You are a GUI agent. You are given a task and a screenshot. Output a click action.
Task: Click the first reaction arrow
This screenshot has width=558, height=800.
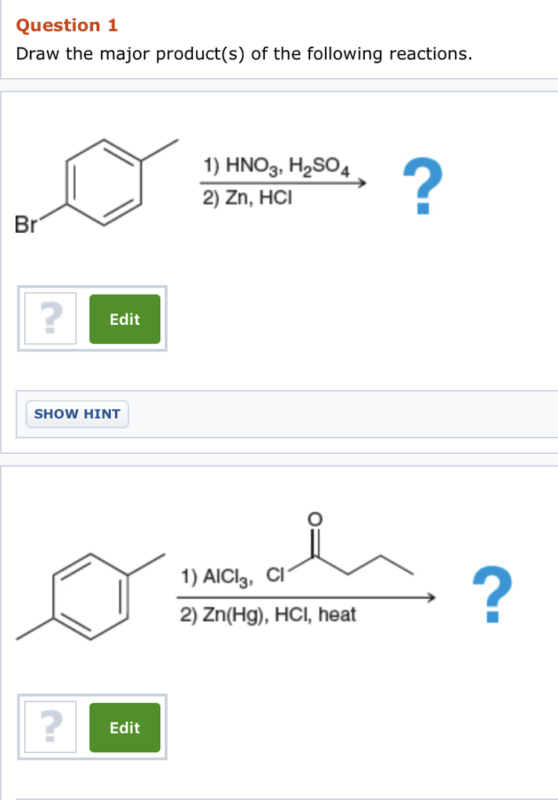pos(283,183)
